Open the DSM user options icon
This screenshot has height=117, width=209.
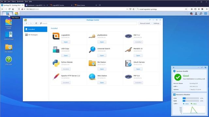click(x=196, y=14)
